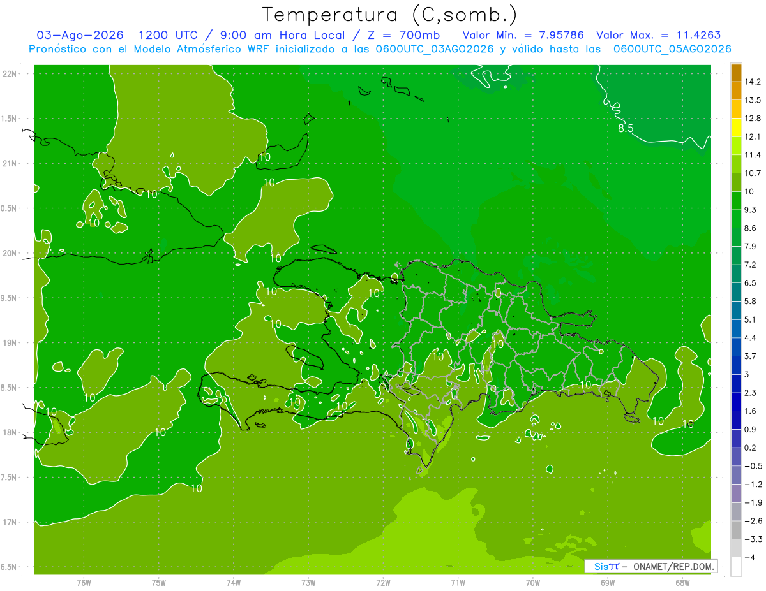The width and height of the screenshot is (766, 591).
Task: Click the '7.9' colorbar value
Action: (751, 246)
